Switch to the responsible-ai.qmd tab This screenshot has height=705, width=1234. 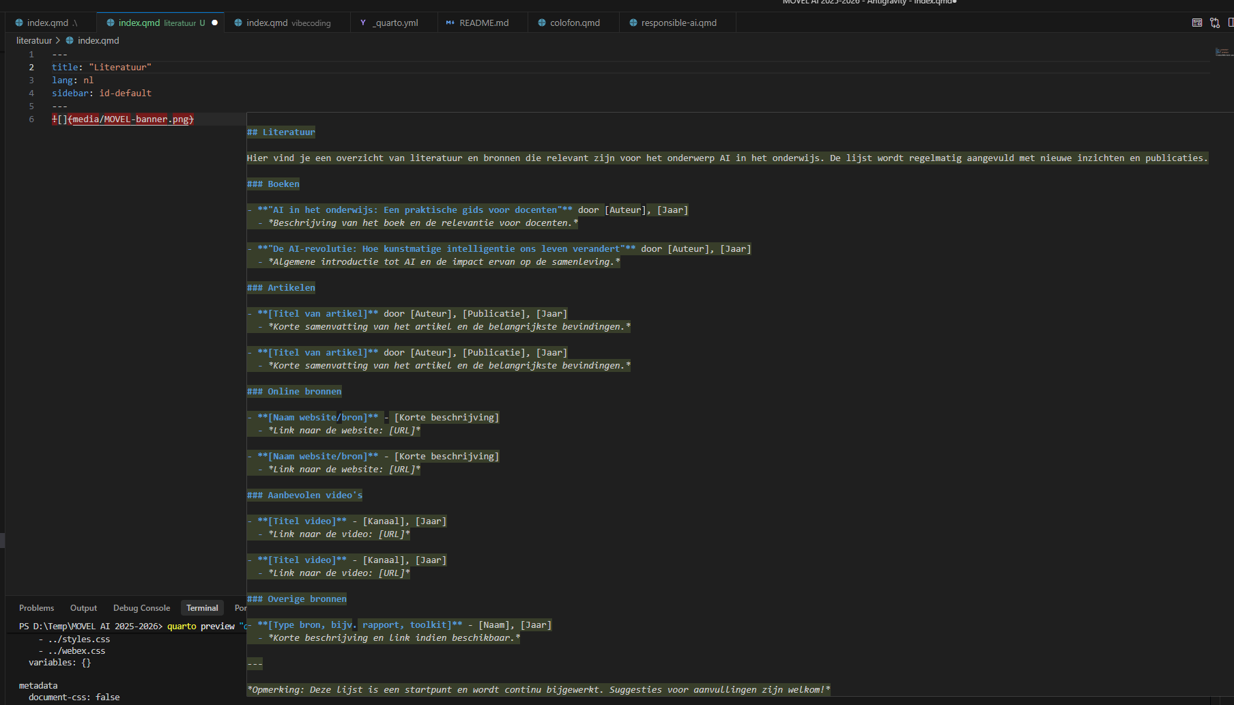678,23
